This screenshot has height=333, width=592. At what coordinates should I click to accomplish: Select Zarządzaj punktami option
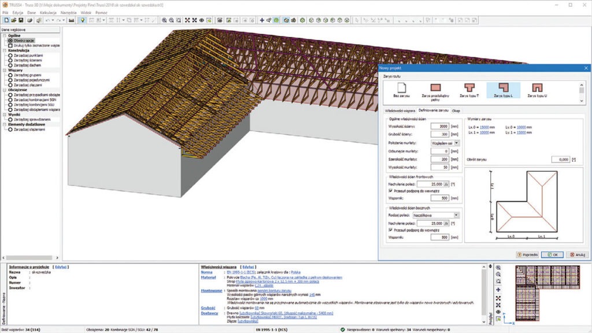(25, 55)
